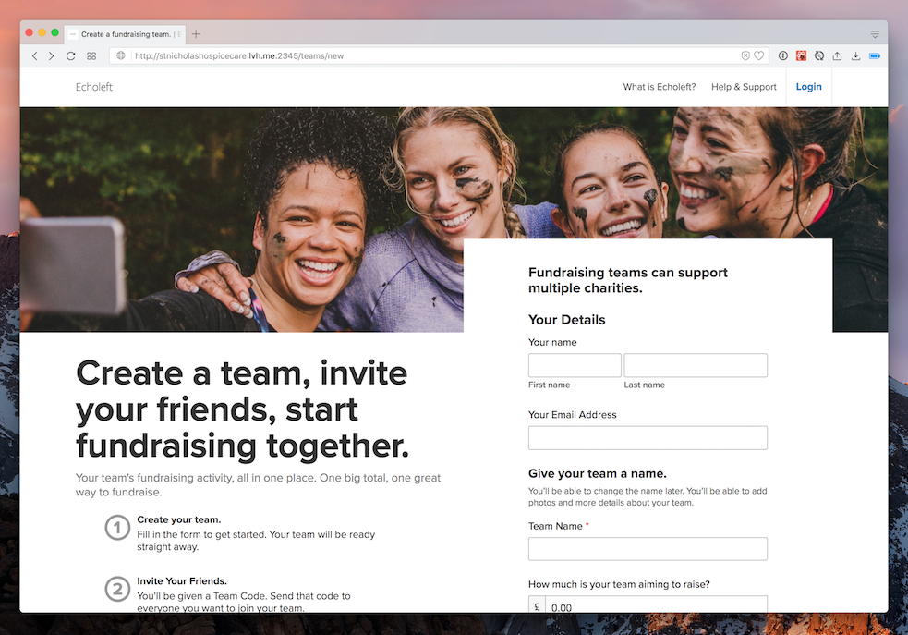
Task: Open the circled info extension icon
Action: [x=783, y=55]
